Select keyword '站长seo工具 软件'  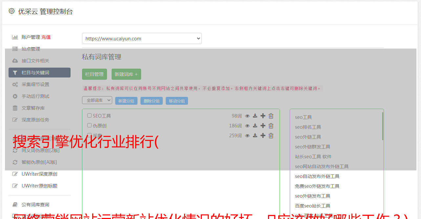313,157
